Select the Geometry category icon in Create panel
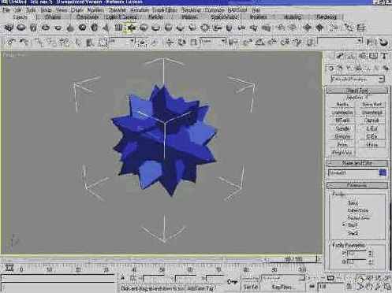The image size is (392, 293). tap(331, 68)
